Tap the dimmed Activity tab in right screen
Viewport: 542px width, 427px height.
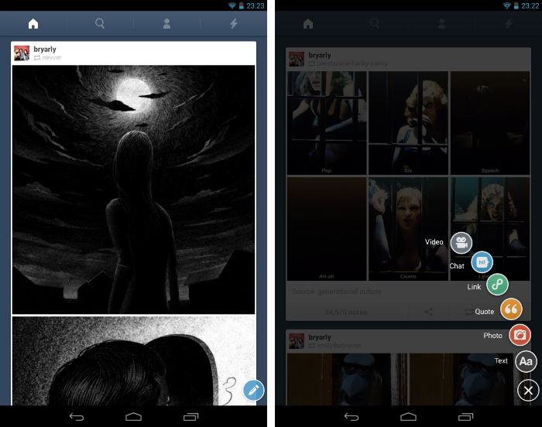click(x=508, y=23)
